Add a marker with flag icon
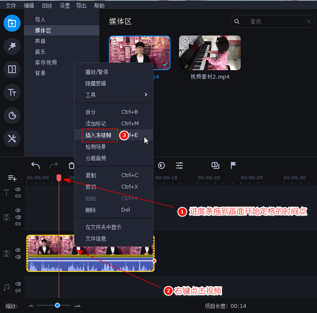This screenshot has height=313, width=317. click(233, 165)
